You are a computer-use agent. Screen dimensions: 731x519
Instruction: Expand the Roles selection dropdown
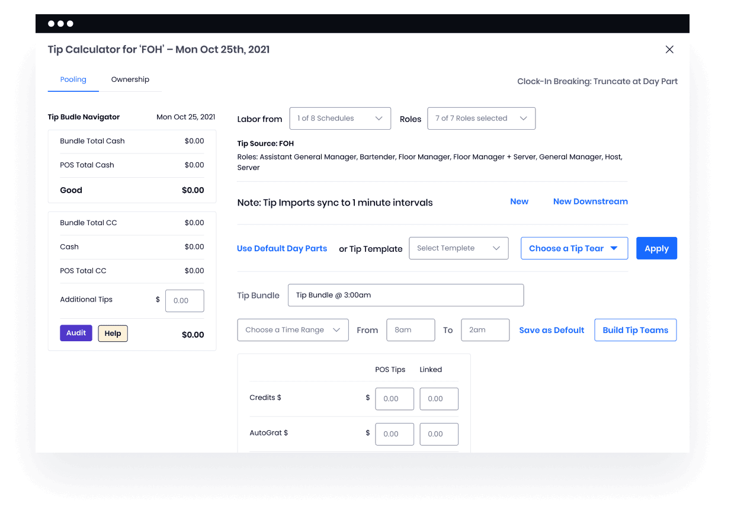click(480, 118)
